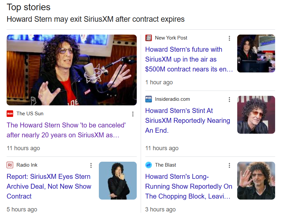Screen dimensions: 285x219
Task: Open '$500M contract nears its end' headline
Action: 189,59
